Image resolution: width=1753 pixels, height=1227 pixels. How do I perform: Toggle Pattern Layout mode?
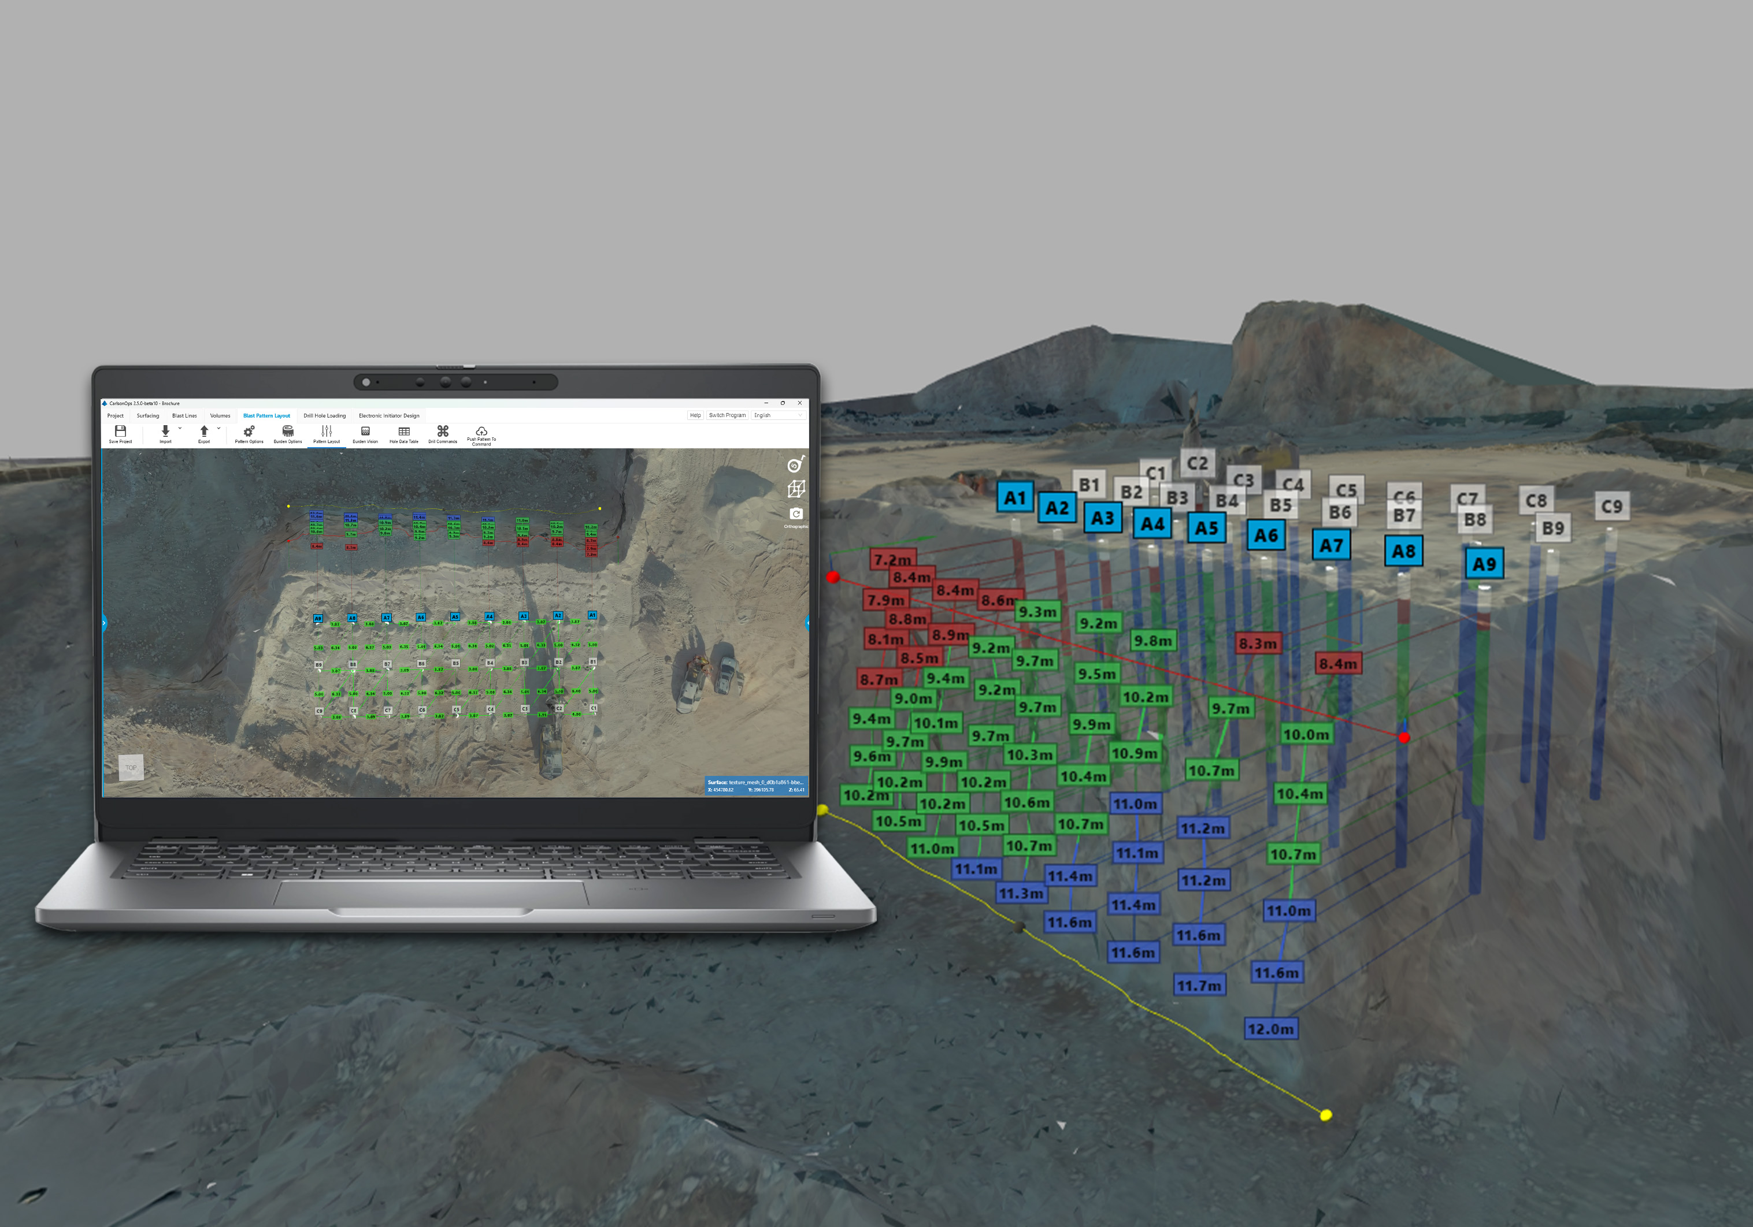(x=327, y=432)
